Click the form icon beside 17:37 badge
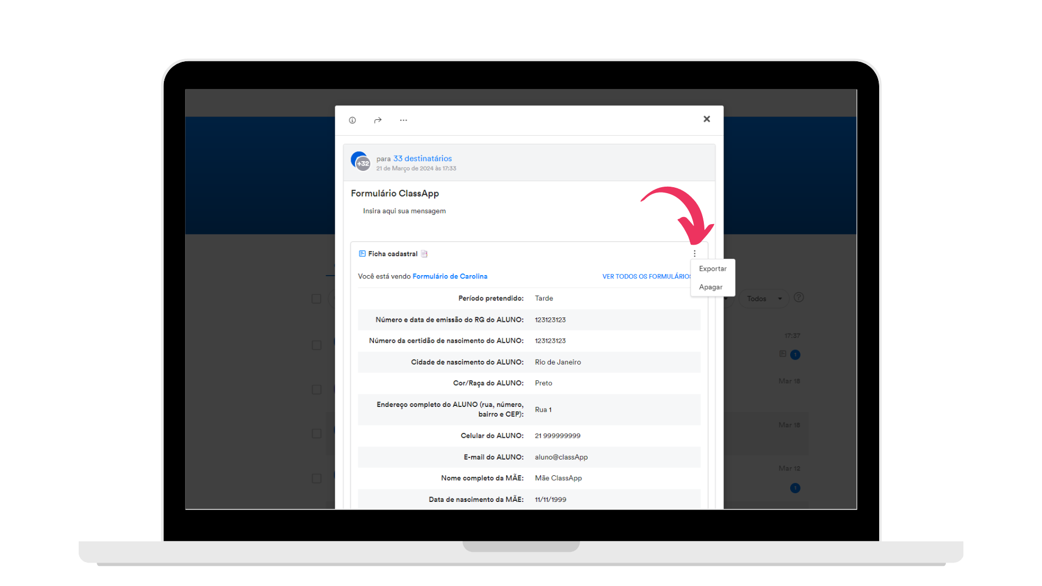1042x586 pixels. pos(783,354)
